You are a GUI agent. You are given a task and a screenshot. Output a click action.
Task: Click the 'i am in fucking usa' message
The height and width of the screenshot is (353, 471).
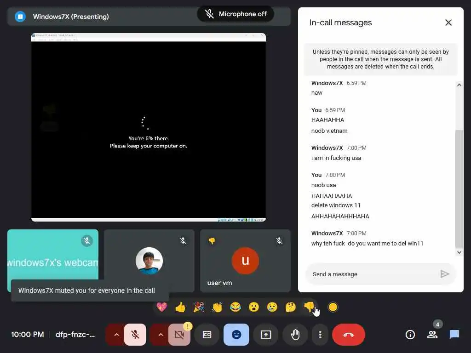coord(336,158)
